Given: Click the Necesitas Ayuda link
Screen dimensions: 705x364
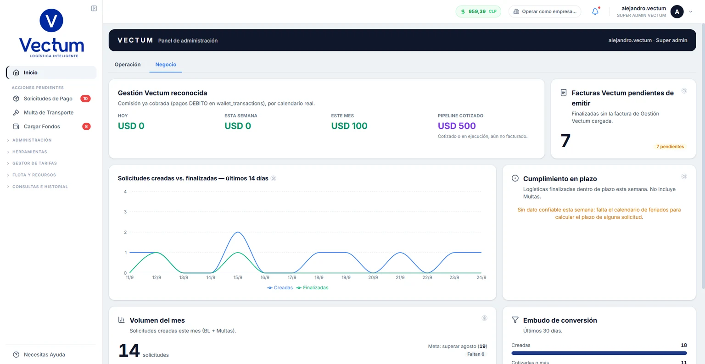Looking at the screenshot, I should pos(45,354).
